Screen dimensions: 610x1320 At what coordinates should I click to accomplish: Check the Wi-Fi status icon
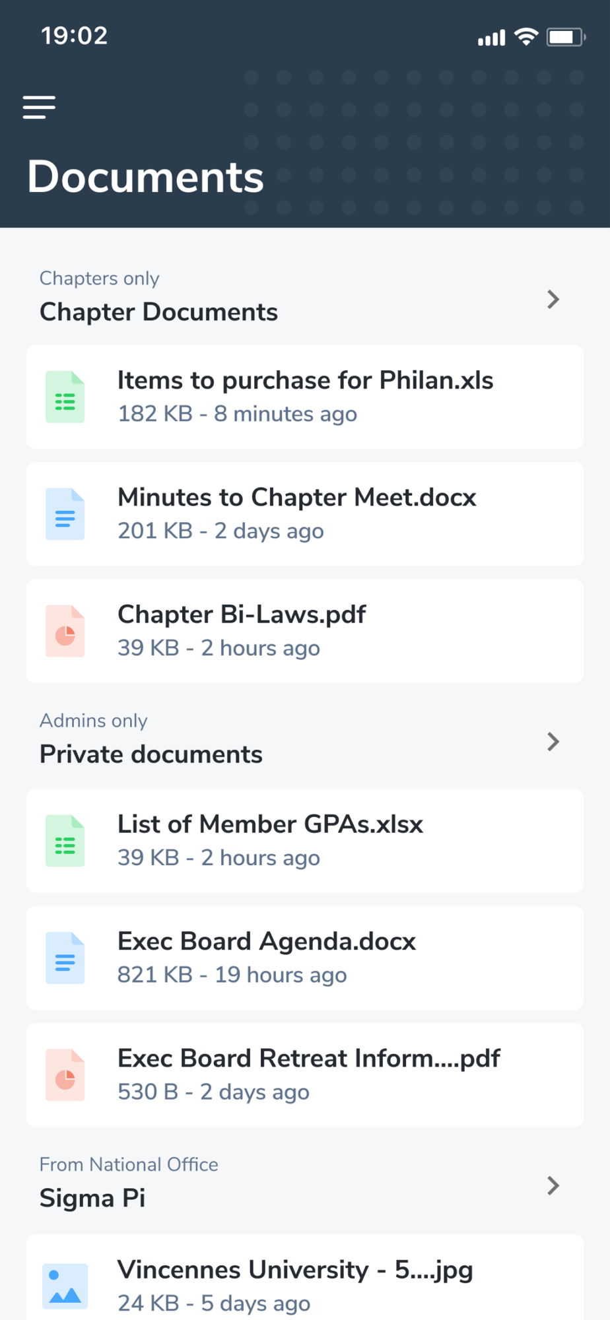[x=526, y=37]
